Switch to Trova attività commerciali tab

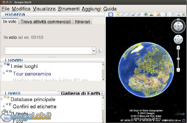point(46,22)
